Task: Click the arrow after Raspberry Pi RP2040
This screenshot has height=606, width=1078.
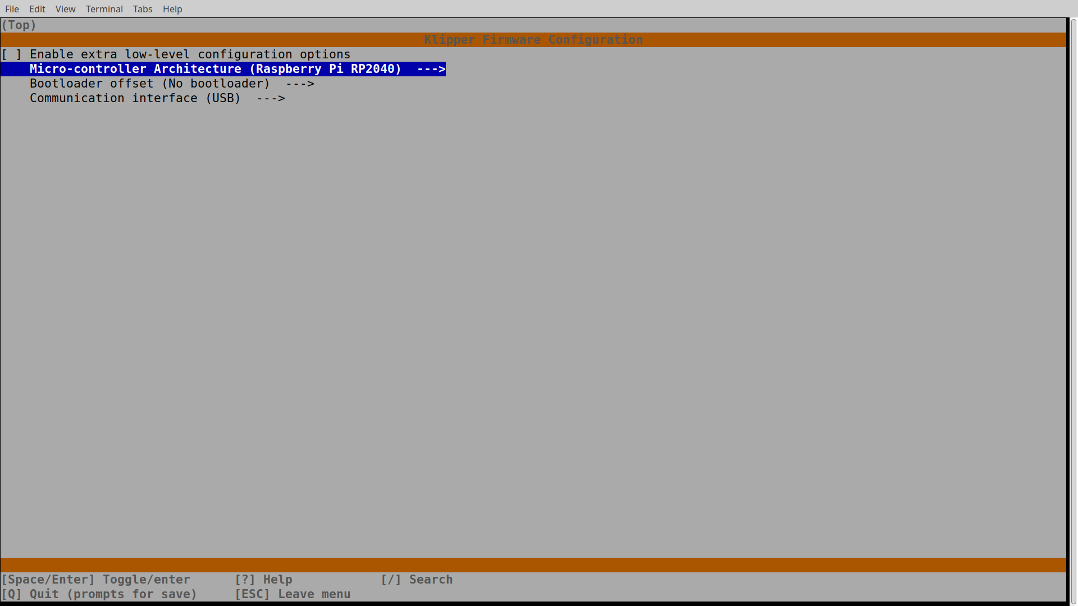Action: tap(431, 69)
